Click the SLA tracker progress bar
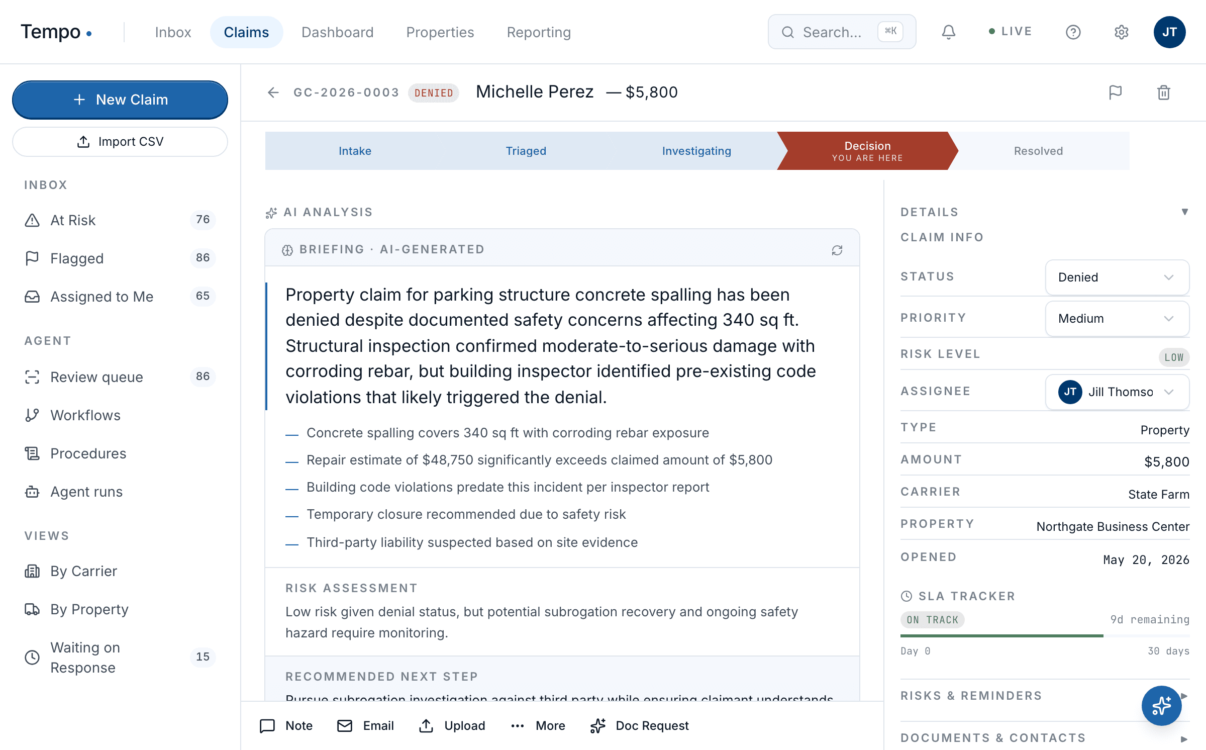 (1045, 636)
